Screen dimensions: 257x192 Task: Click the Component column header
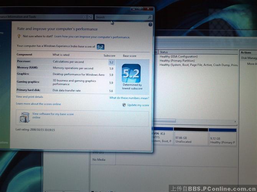coord(25,54)
